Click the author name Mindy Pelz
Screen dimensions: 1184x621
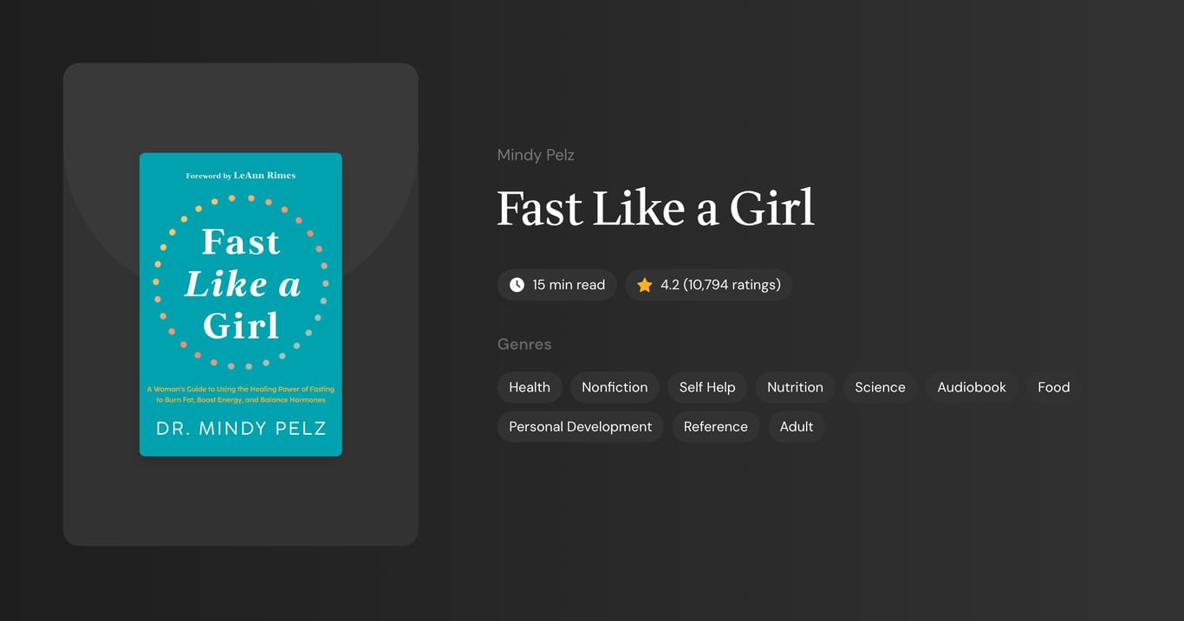[536, 154]
